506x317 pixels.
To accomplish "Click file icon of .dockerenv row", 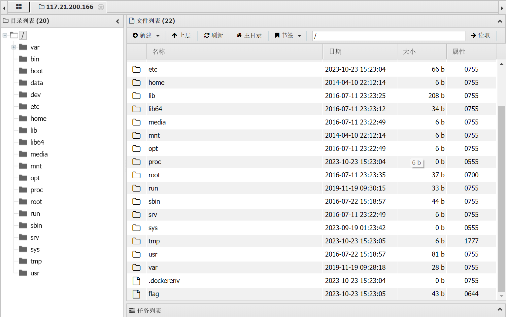I will click(136, 281).
